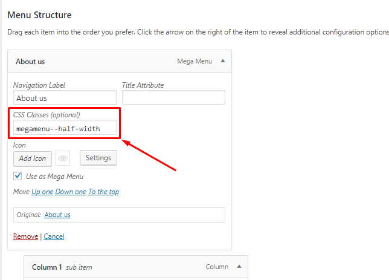
Task: Collapse the Column 1 sub item arrow
Action: (239, 266)
